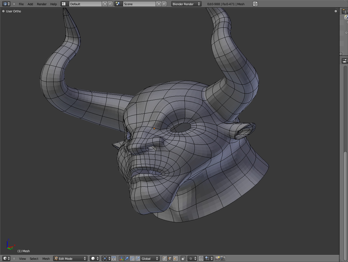
Task: Toggle fullscreen with the expand arrows icon
Action: [x=255, y=4]
